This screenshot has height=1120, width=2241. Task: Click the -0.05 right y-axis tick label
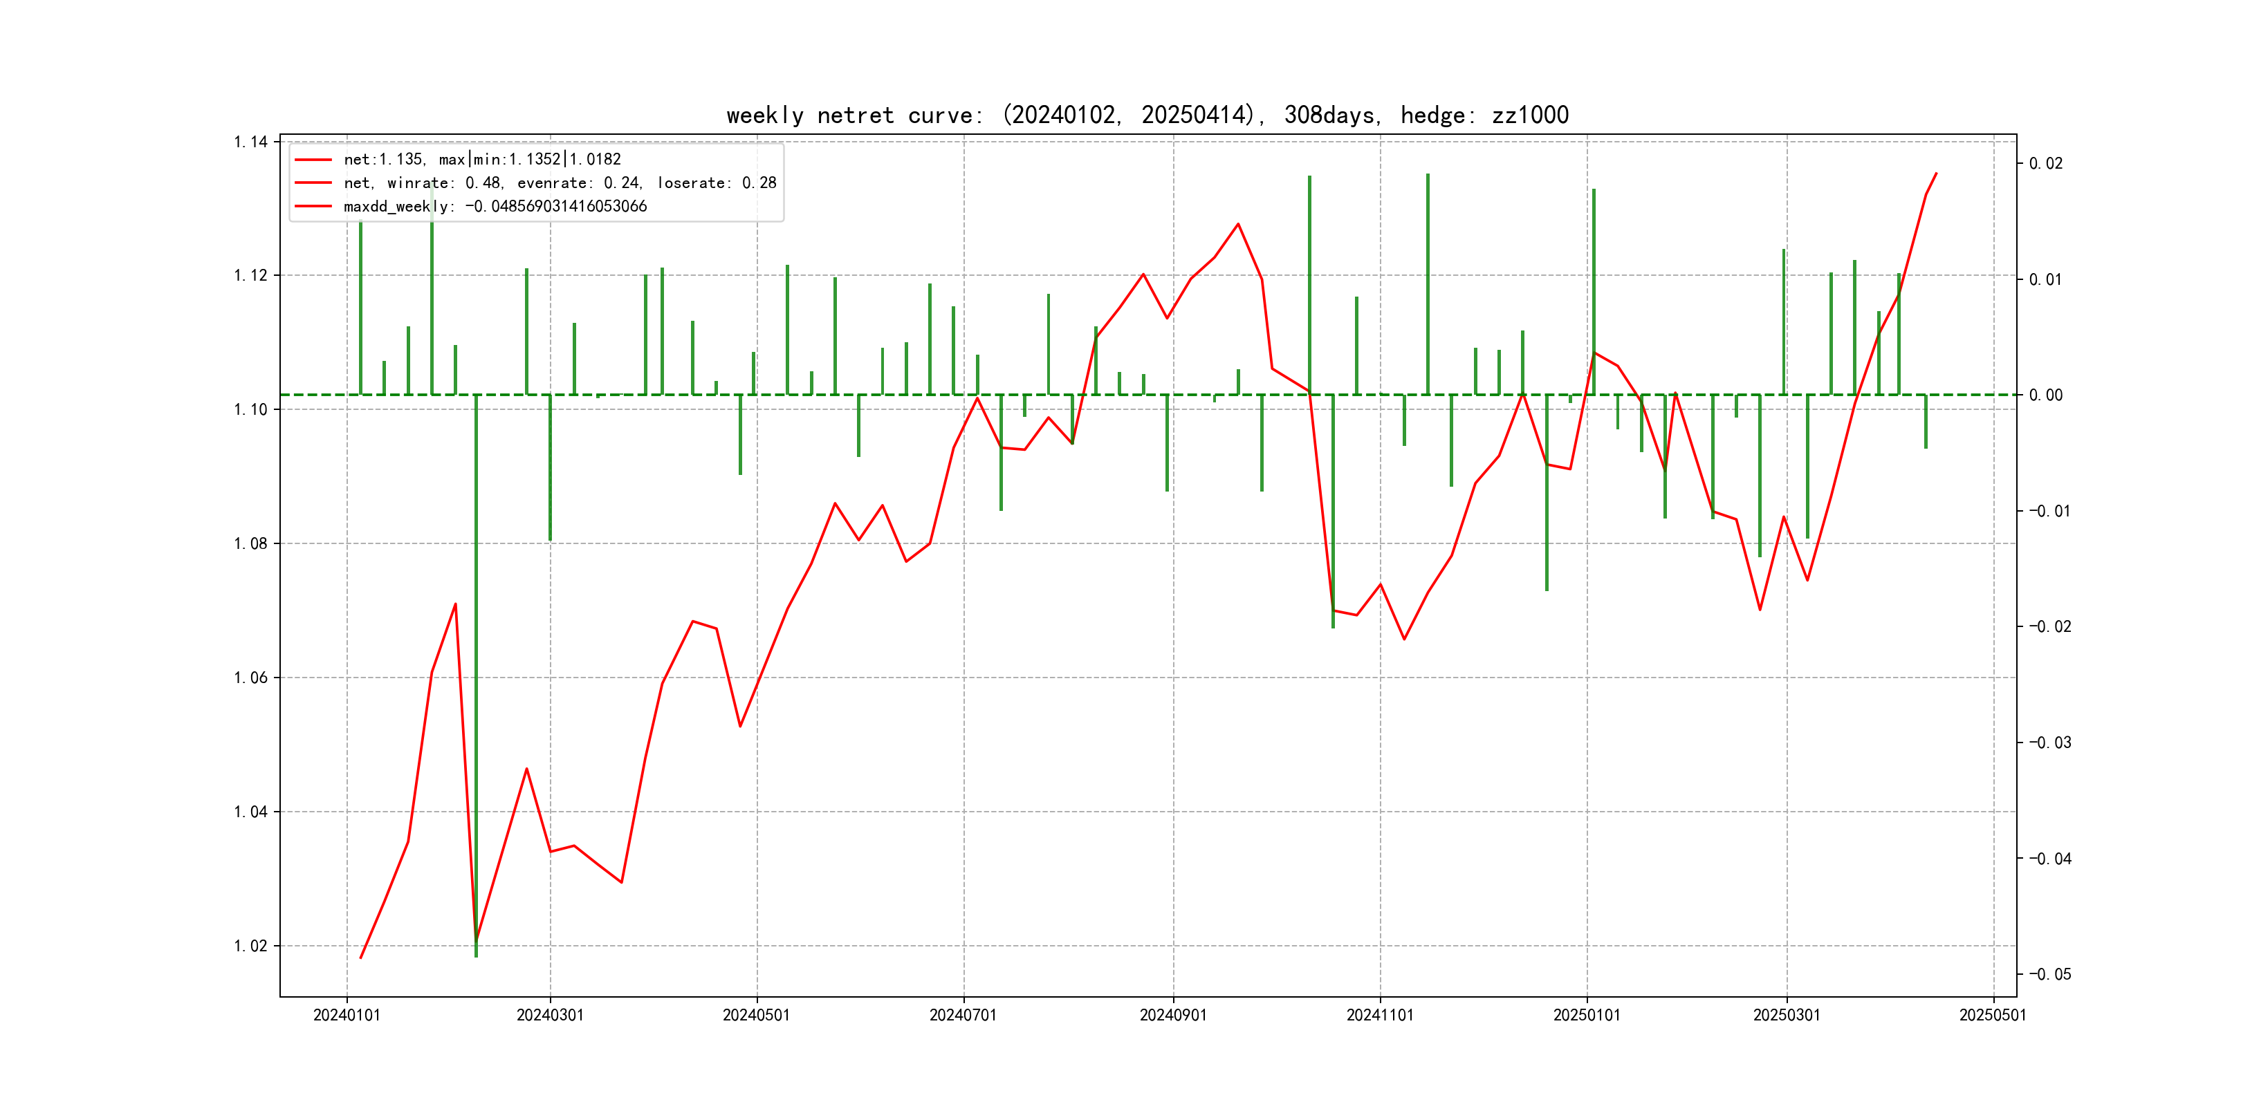pyautogui.click(x=2049, y=974)
